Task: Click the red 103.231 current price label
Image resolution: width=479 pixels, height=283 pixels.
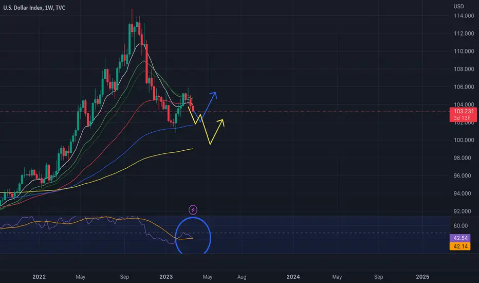Action: point(464,111)
